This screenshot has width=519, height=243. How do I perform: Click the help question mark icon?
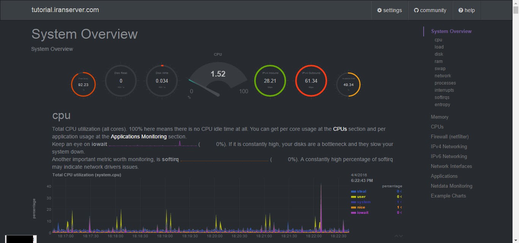pos(460,10)
